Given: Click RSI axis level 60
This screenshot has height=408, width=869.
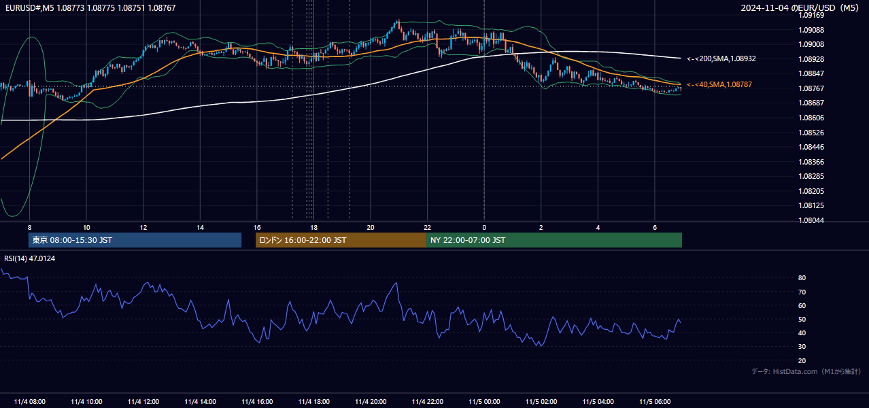Looking at the screenshot, I should click(802, 305).
